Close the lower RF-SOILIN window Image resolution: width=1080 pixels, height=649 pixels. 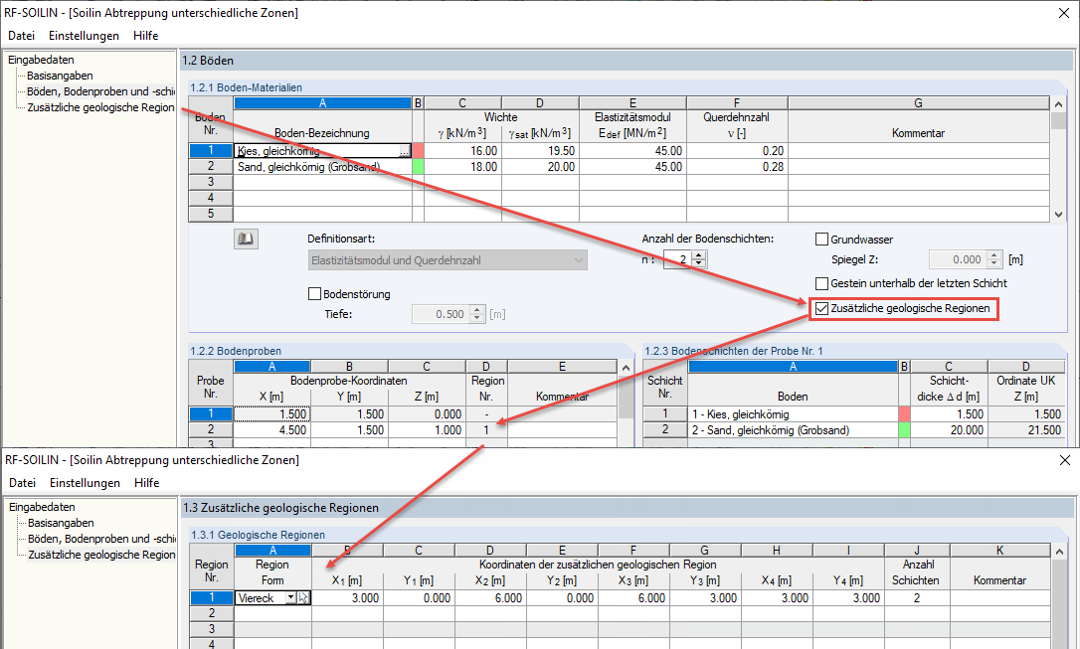pyautogui.click(x=1064, y=460)
